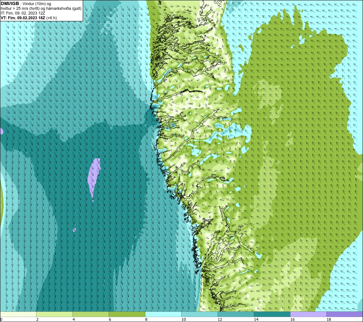Click the 6–8 m/s olive green legend swatch
The width and height of the screenshot is (363, 322).
tap(127, 314)
